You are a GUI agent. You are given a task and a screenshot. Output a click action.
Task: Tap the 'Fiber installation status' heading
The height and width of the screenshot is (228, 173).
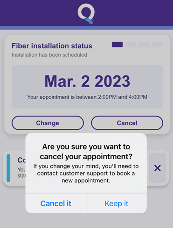(x=52, y=46)
